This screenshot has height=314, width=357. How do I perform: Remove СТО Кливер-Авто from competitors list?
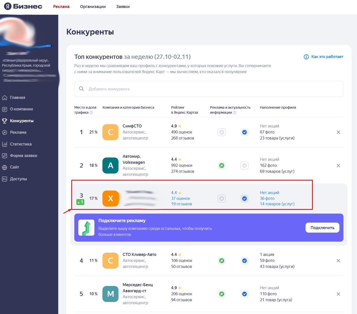pos(338,261)
